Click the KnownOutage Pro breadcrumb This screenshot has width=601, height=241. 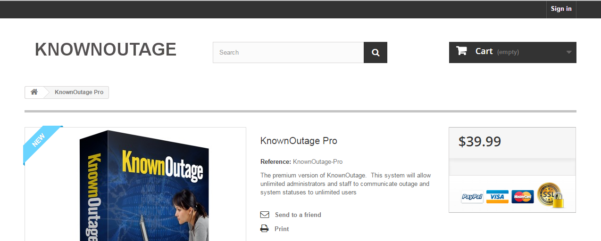(x=79, y=92)
